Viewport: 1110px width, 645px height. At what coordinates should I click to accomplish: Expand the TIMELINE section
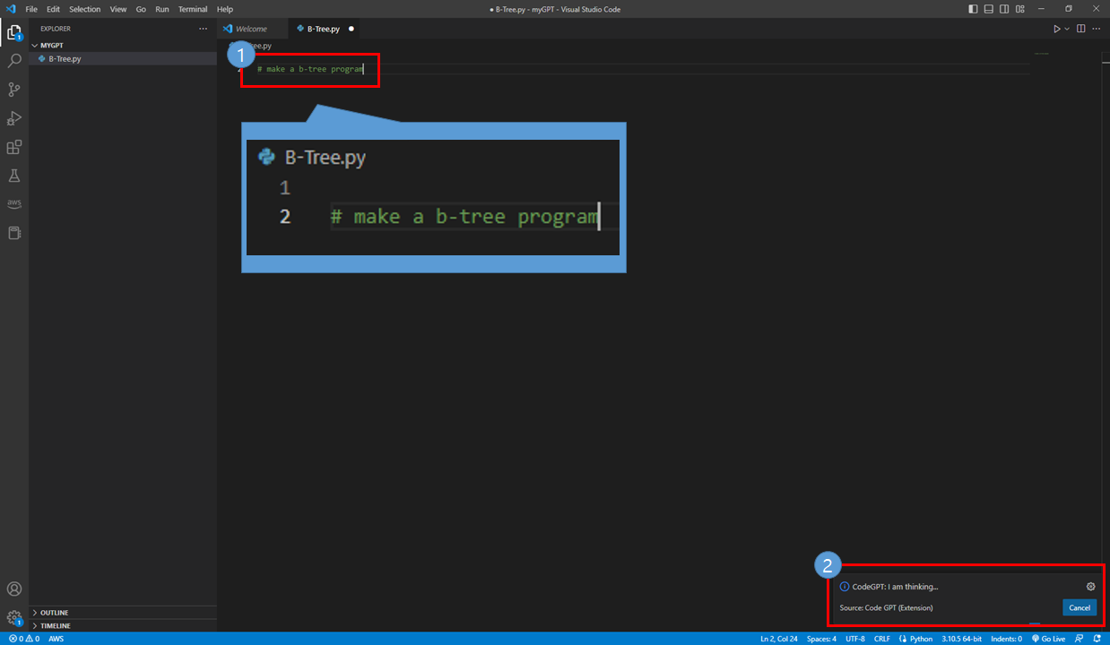point(123,625)
